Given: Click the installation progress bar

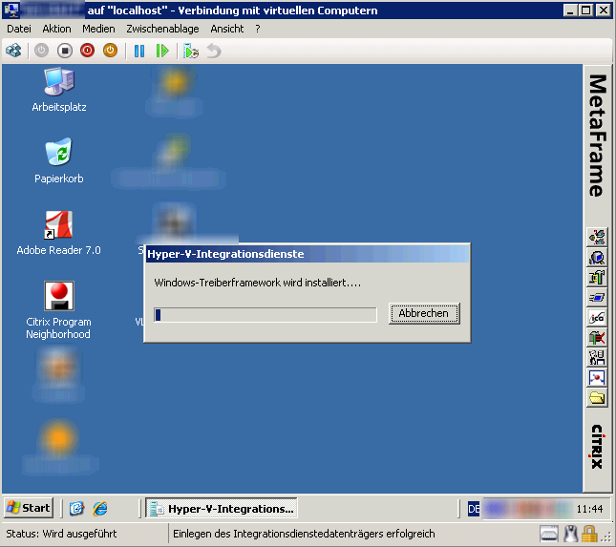Looking at the screenshot, I should 266,315.
